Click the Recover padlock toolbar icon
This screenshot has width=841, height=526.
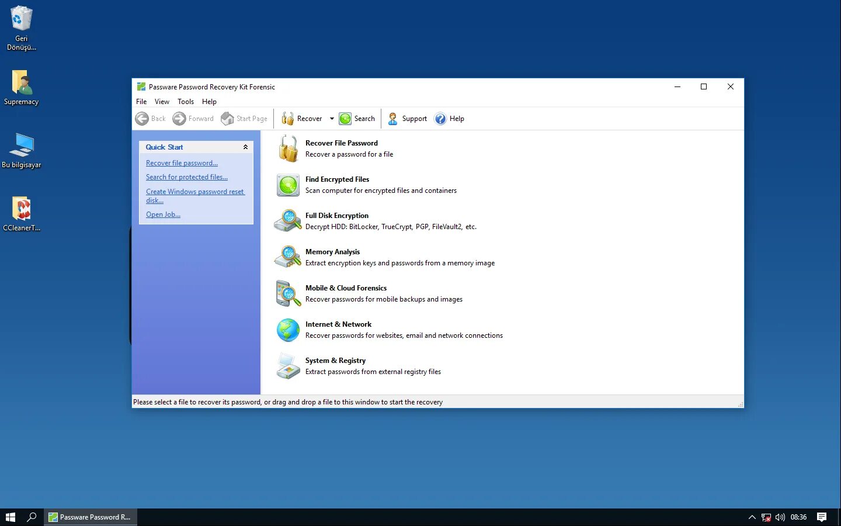click(x=287, y=119)
